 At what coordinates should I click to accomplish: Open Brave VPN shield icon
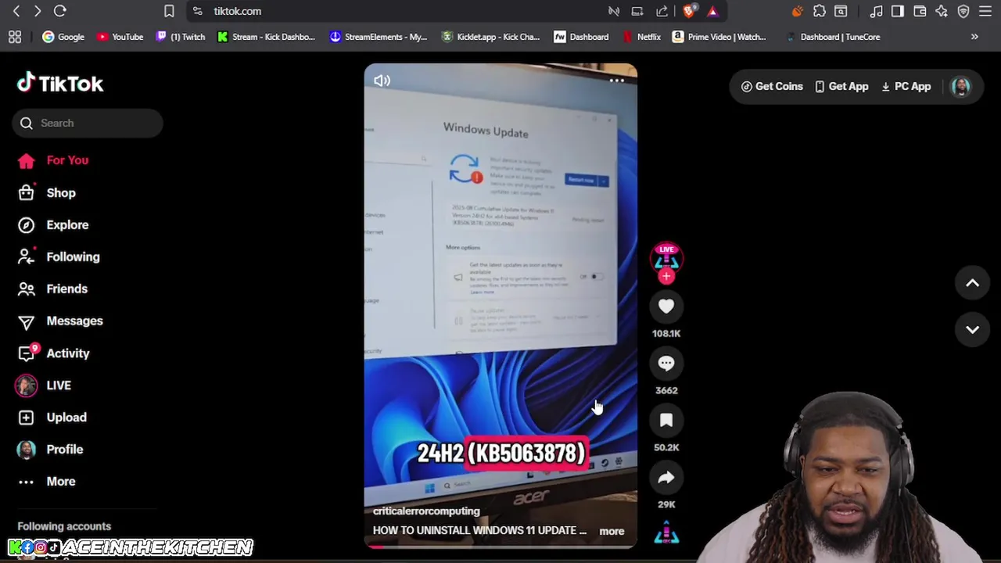963,11
